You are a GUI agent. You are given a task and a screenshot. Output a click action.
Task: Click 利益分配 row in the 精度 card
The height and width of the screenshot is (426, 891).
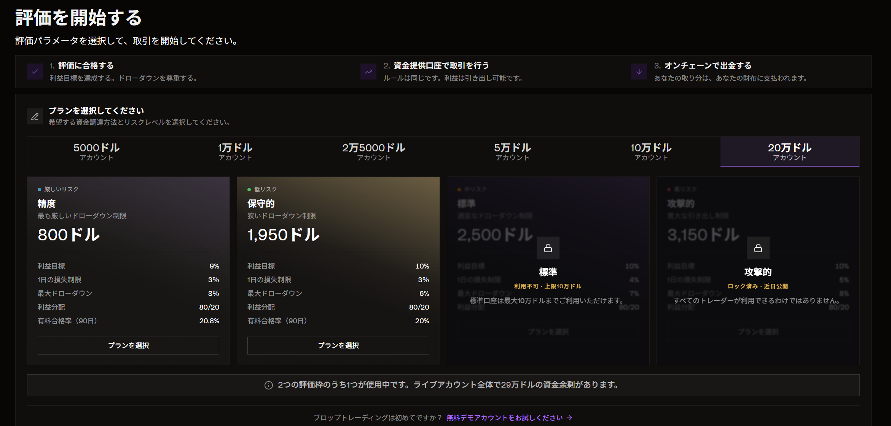(128, 307)
